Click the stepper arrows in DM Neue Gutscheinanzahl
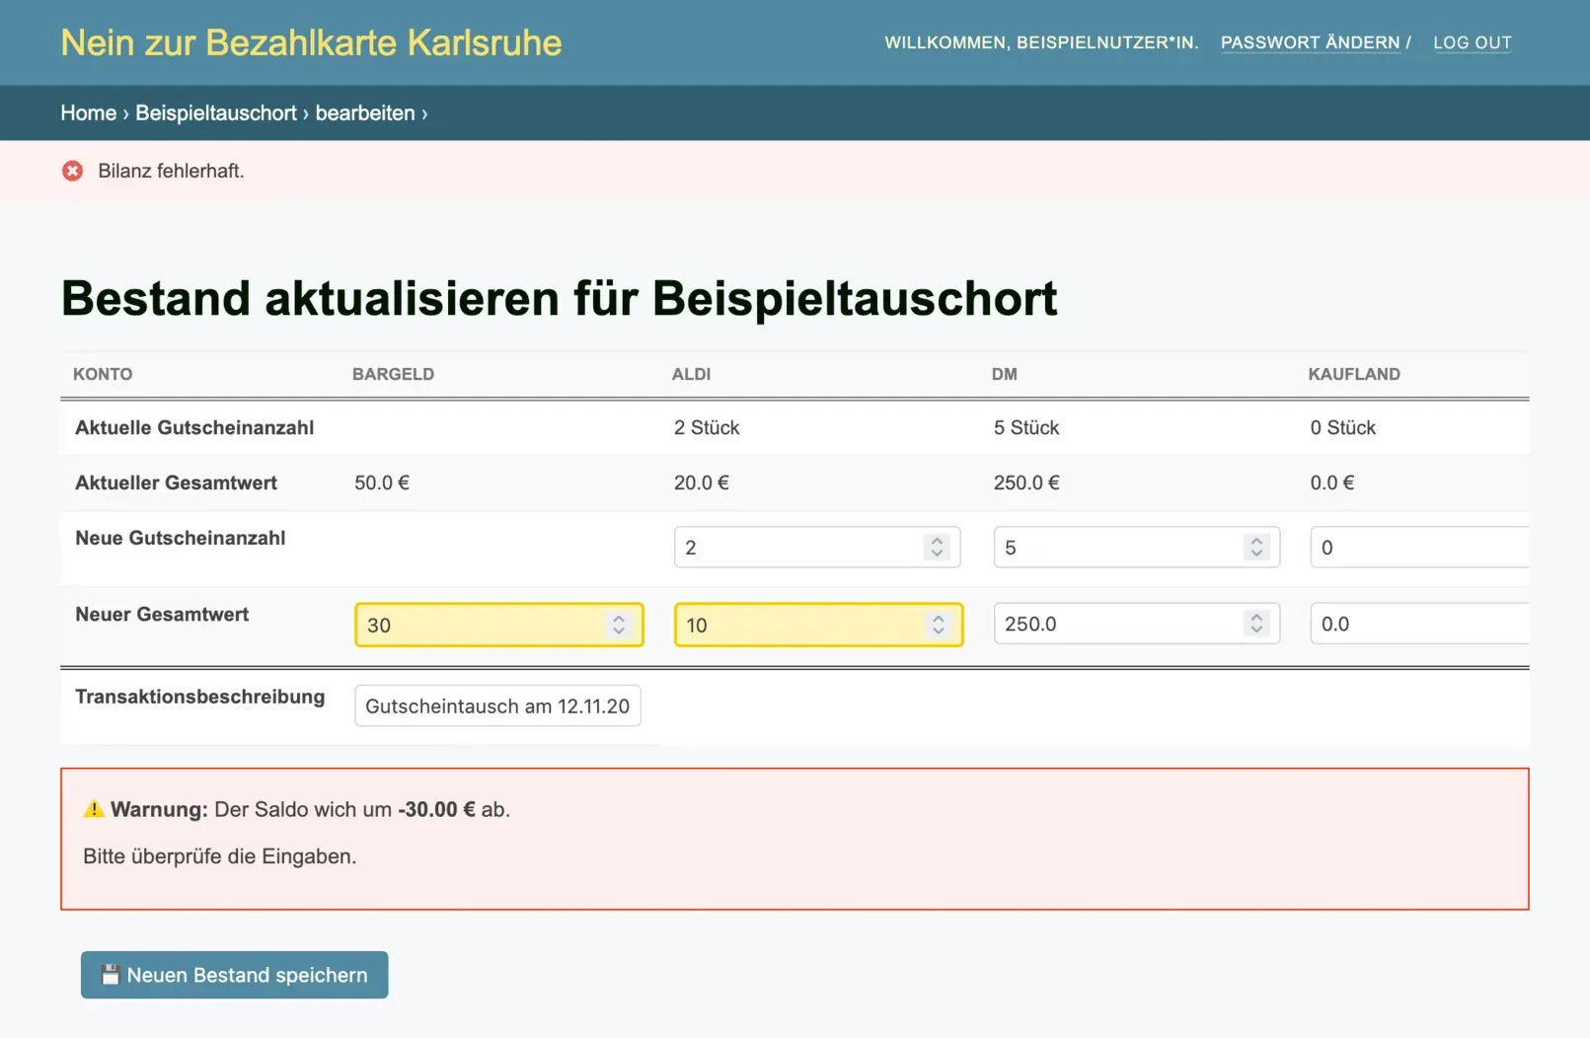This screenshot has width=1590, height=1038. pos(1255,547)
